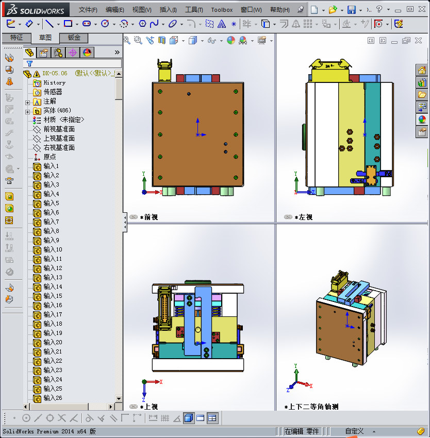Toggle shaded with edges display button
Screen dimensions: 430x438
[189, 418]
